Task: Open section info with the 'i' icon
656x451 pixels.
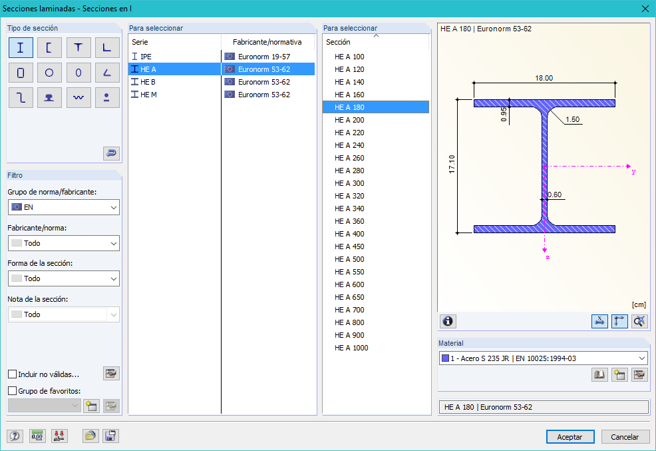Action: point(448,321)
